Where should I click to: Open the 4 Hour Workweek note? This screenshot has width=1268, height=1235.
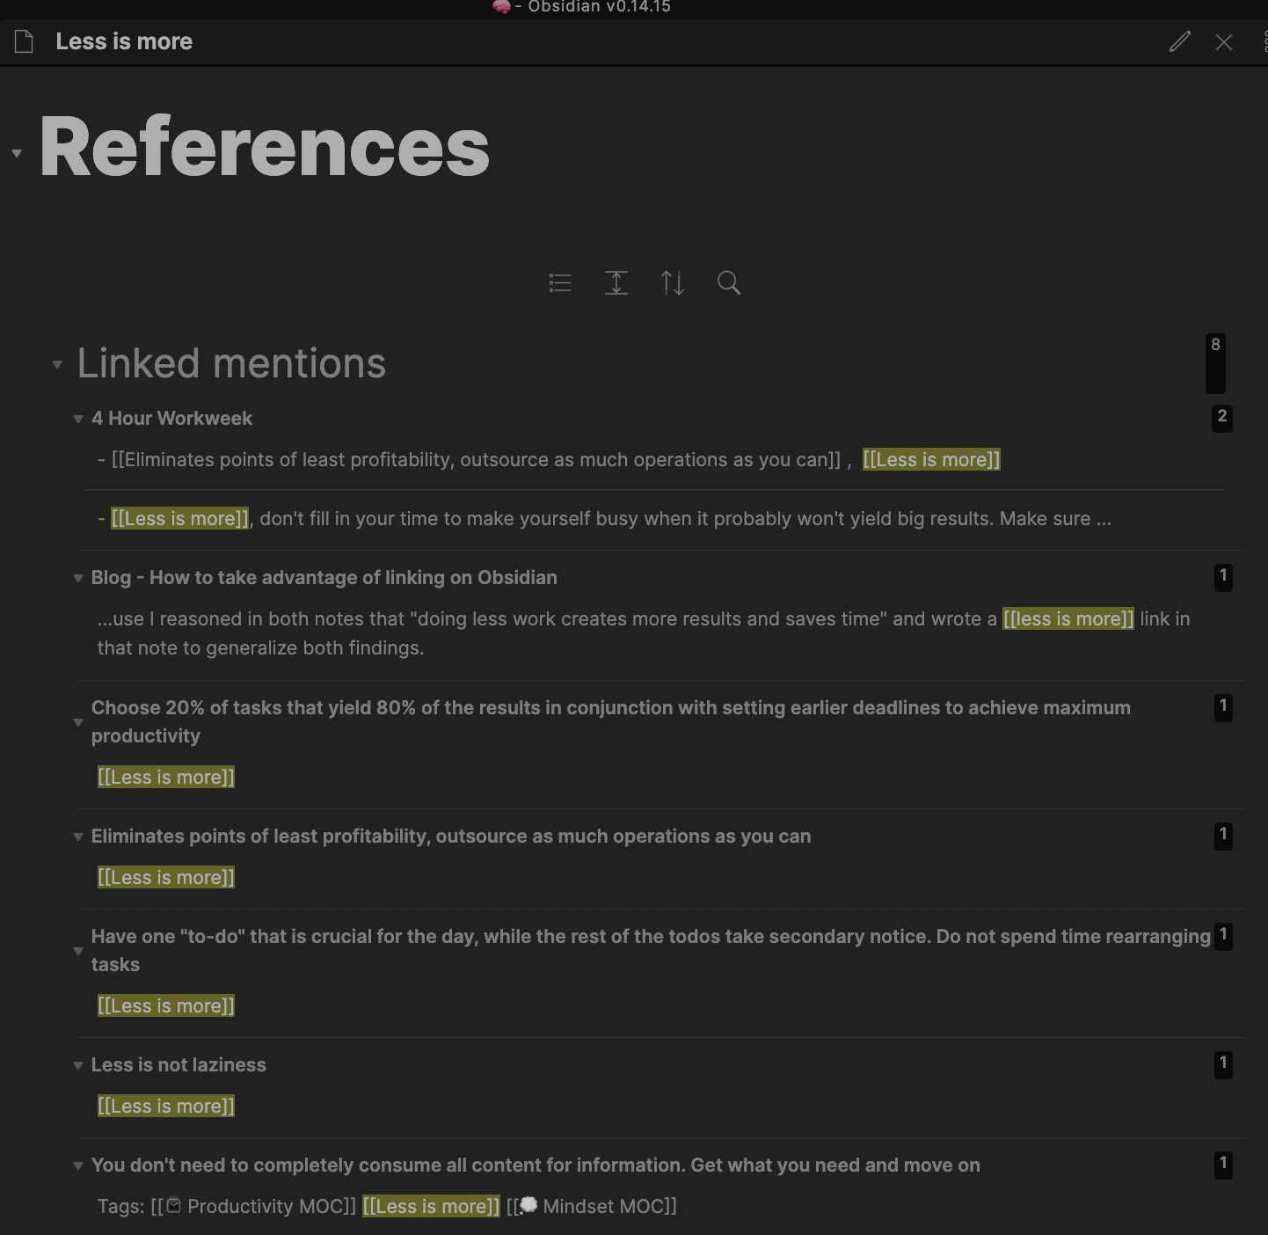click(x=171, y=419)
